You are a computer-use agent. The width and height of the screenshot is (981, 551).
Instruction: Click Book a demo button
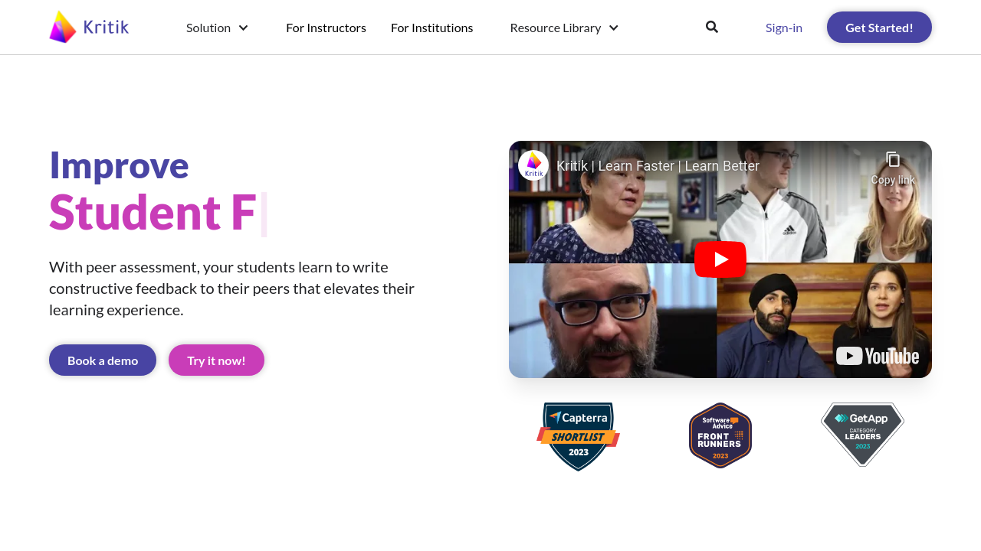[x=103, y=360]
